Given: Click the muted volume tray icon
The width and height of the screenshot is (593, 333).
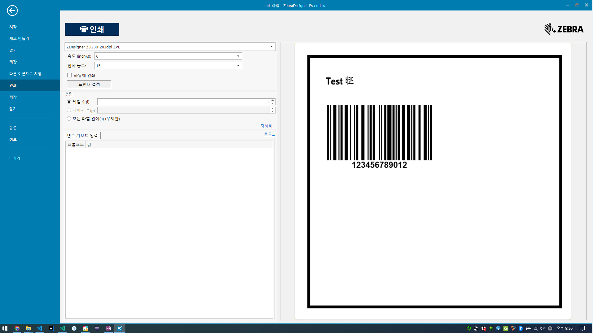Looking at the screenshot, I should click(543, 328).
